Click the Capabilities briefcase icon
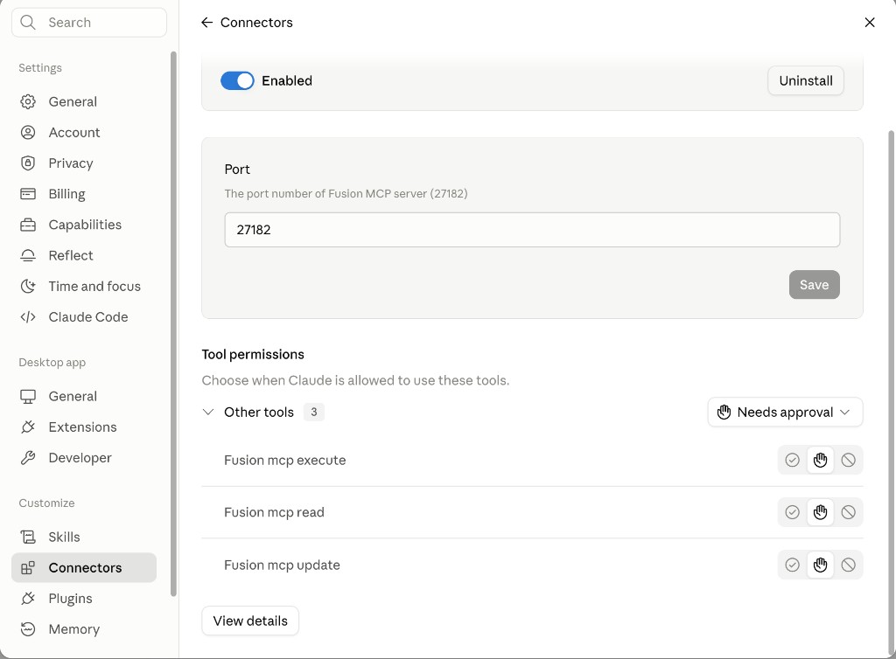The width and height of the screenshot is (896, 659). (x=28, y=225)
